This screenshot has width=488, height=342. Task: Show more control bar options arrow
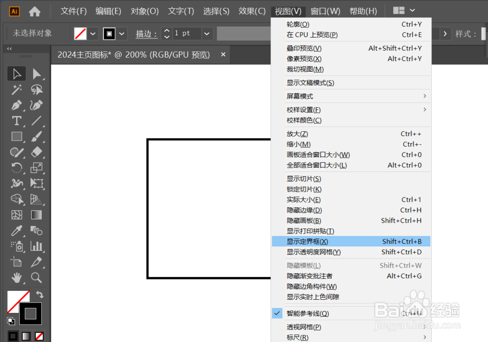click(x=445, y=34)
